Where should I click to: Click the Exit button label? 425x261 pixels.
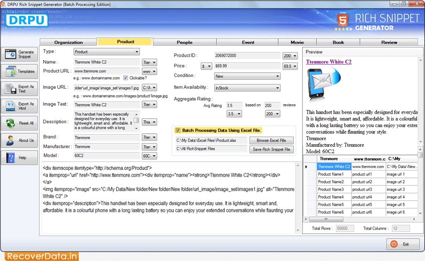[406, 244]
